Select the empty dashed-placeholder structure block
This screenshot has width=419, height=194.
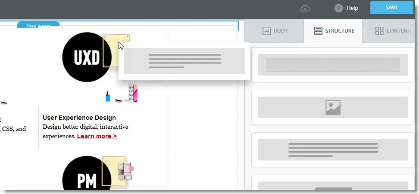point(333,65)
